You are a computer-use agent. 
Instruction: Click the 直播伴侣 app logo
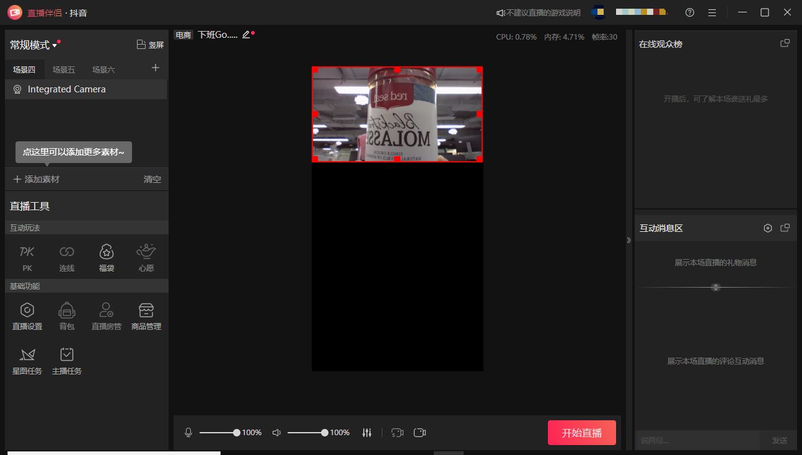pos(15,12)
